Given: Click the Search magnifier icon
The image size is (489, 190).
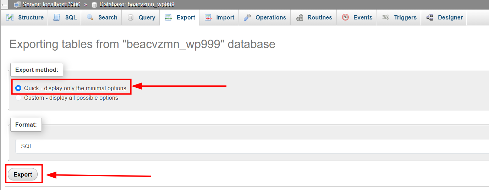Looking at the screenshot, I should (90, 17).
